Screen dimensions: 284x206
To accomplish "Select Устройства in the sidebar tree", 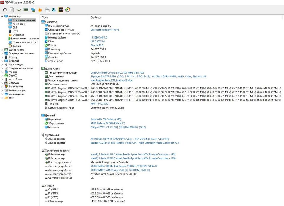I will (15, 79).
